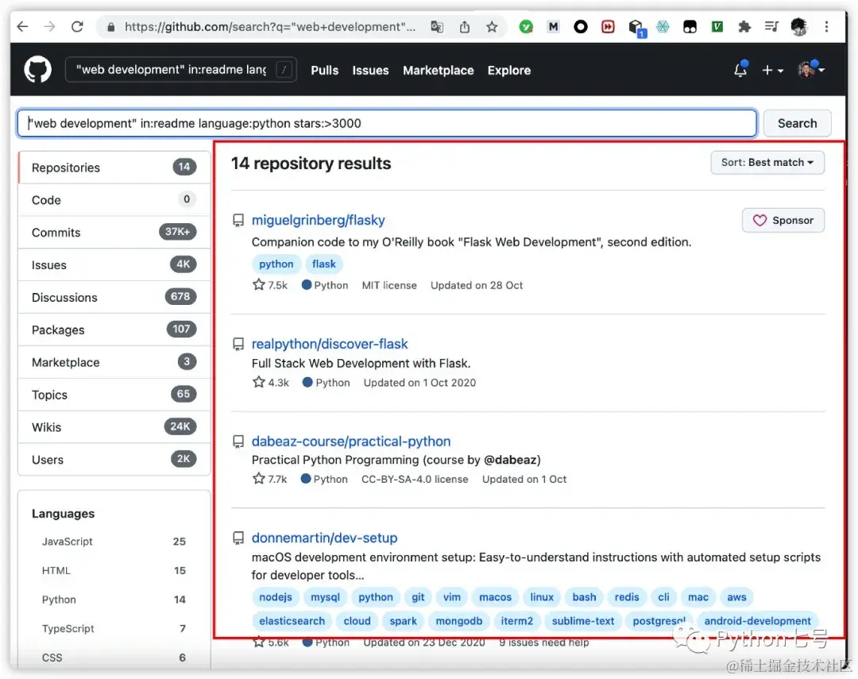
Task: Open the red play extension icon
Action: pyautogui.click(x=608, y=27)
